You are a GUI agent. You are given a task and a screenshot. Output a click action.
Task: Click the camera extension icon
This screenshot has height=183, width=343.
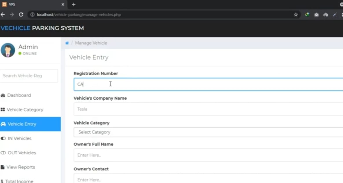coord(316,14)
